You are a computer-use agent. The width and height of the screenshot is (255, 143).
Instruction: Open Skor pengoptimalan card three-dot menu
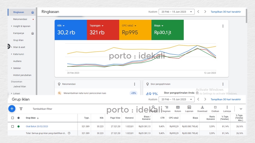click(223, 84)
